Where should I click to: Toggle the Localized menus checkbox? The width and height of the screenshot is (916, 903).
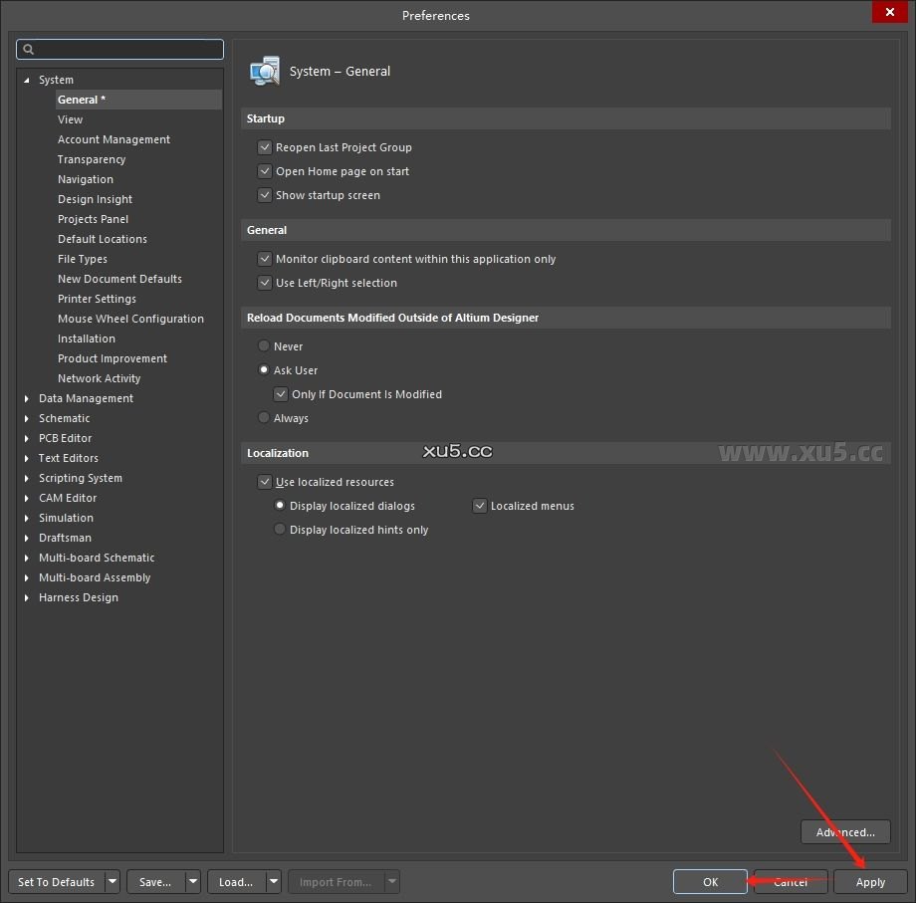coord(480,506)
